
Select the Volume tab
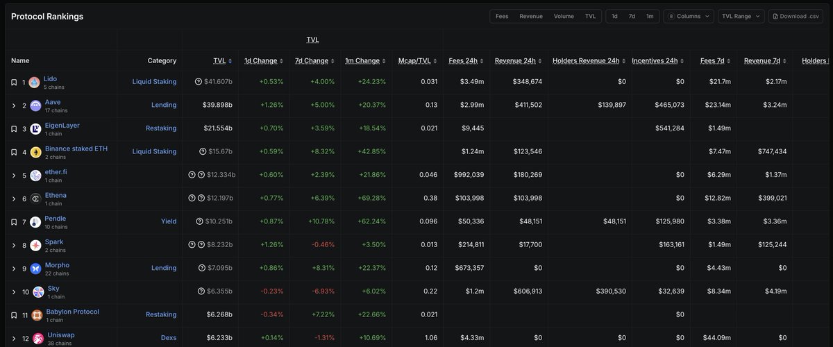point(564,16)
